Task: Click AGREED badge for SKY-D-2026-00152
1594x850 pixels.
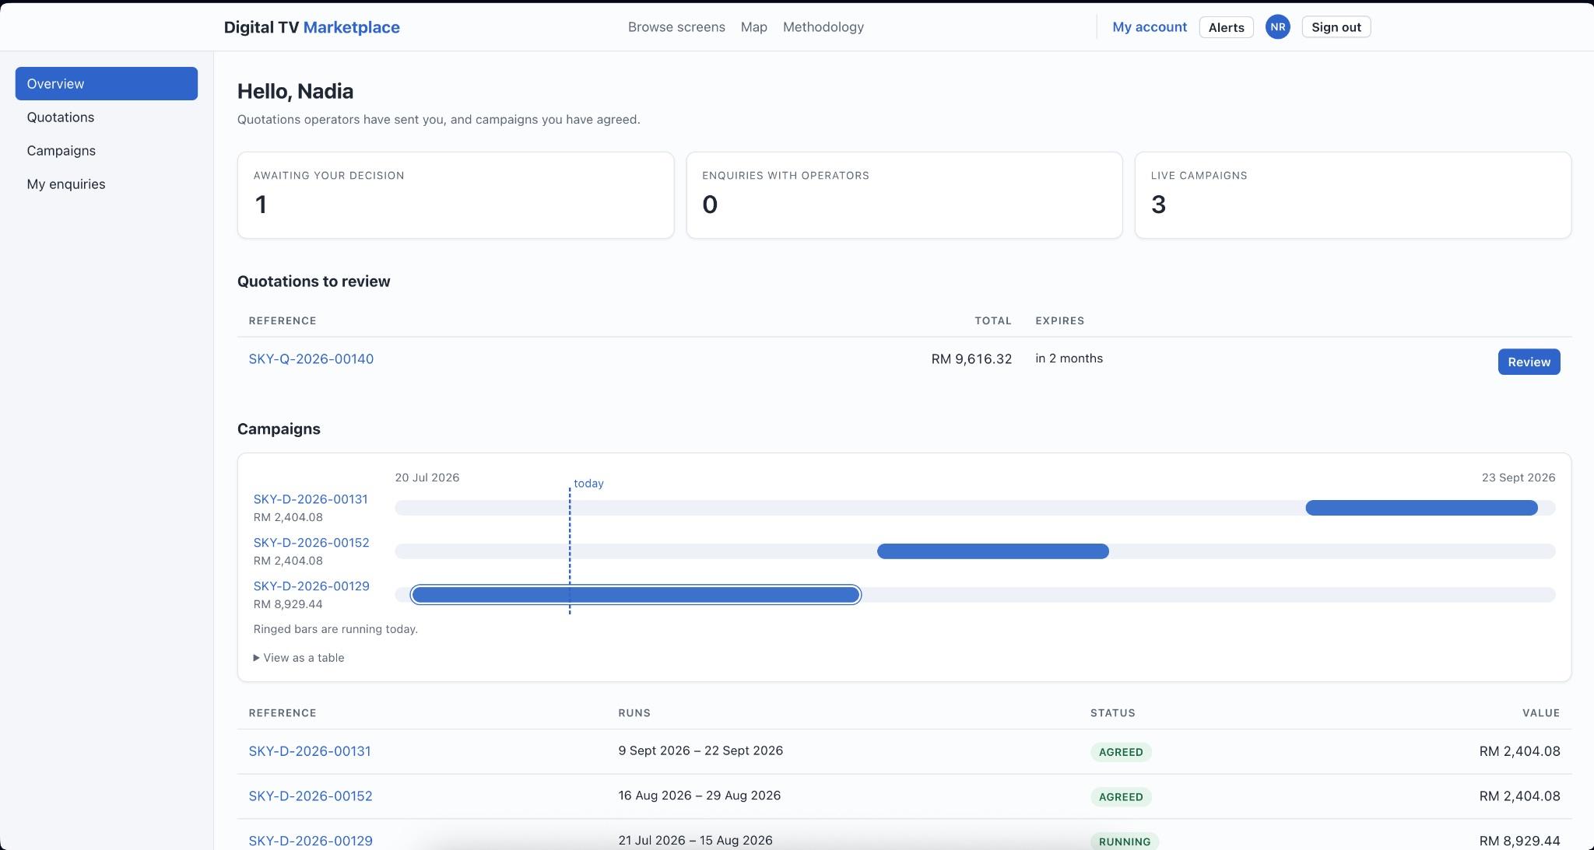Action: click(x=1121, y=797)
